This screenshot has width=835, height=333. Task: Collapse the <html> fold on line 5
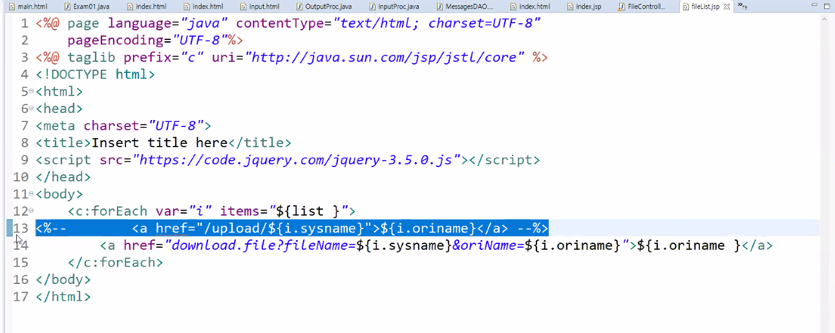(x=31, y=91)
